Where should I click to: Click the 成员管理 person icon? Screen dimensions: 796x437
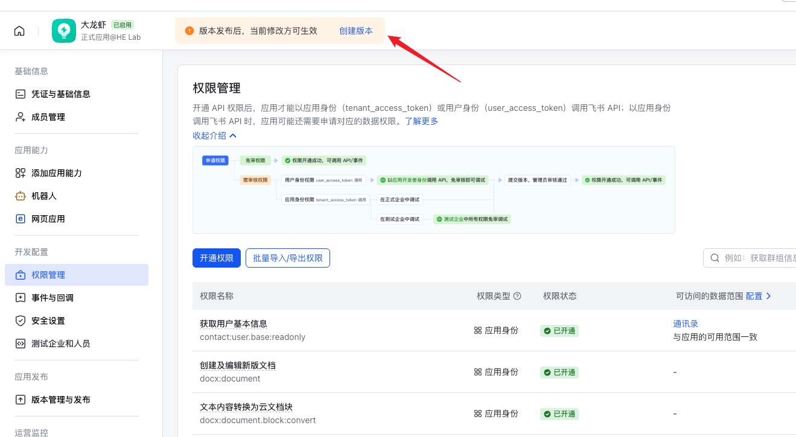(x=21, y=117)
